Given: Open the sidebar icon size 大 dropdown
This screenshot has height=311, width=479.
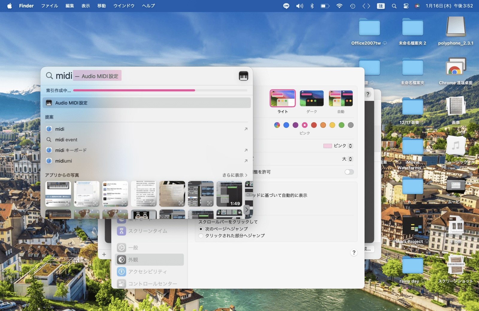Looking at the screenshot, I should [347, 159].
